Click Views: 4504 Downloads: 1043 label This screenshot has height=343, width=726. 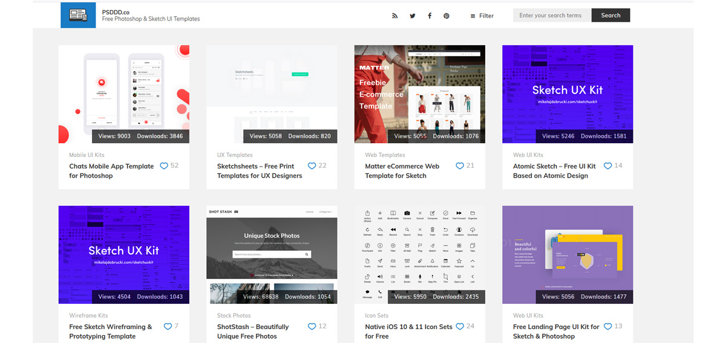140,297
